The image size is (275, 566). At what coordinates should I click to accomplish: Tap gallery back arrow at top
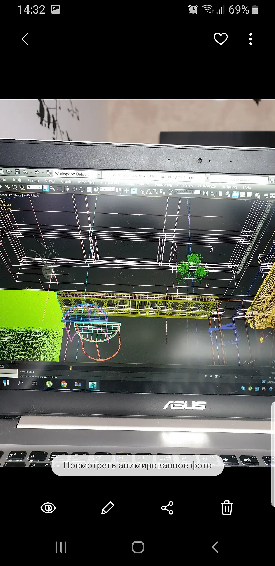pyautogui.click(x=25, y=39)
